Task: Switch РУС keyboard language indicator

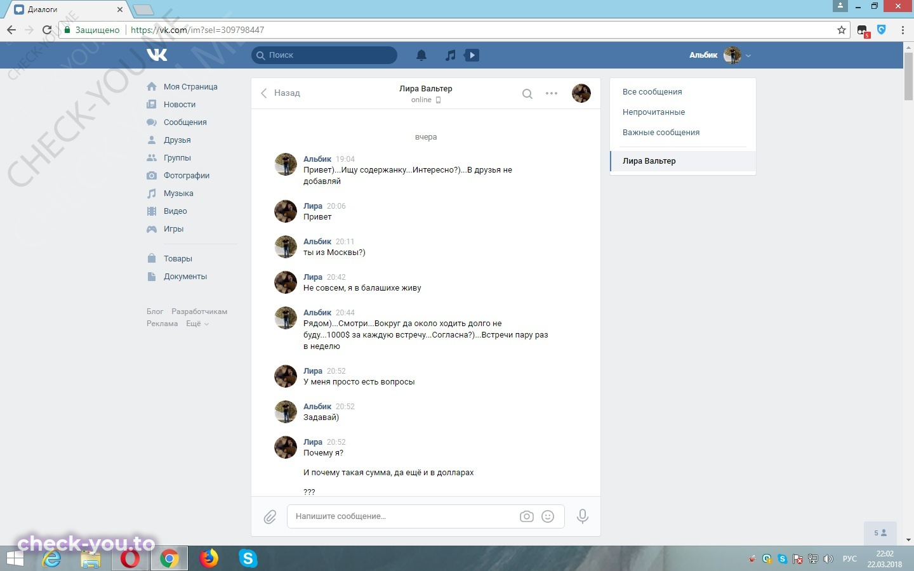Action: coord(849,559)
